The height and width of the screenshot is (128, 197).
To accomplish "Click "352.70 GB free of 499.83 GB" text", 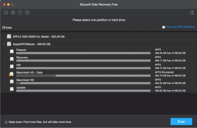I will (170, 76).
